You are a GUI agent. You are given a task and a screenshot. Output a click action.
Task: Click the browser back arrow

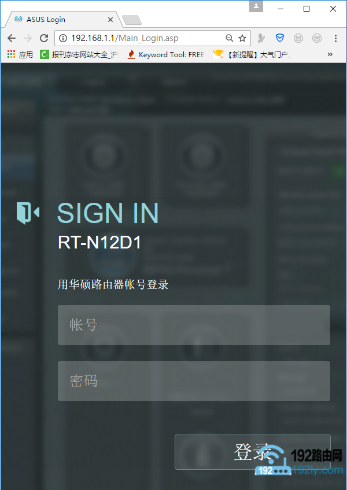coord(12,38)
